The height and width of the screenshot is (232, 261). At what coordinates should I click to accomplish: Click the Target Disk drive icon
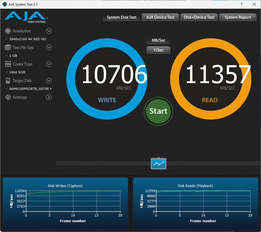pos(8,81)
